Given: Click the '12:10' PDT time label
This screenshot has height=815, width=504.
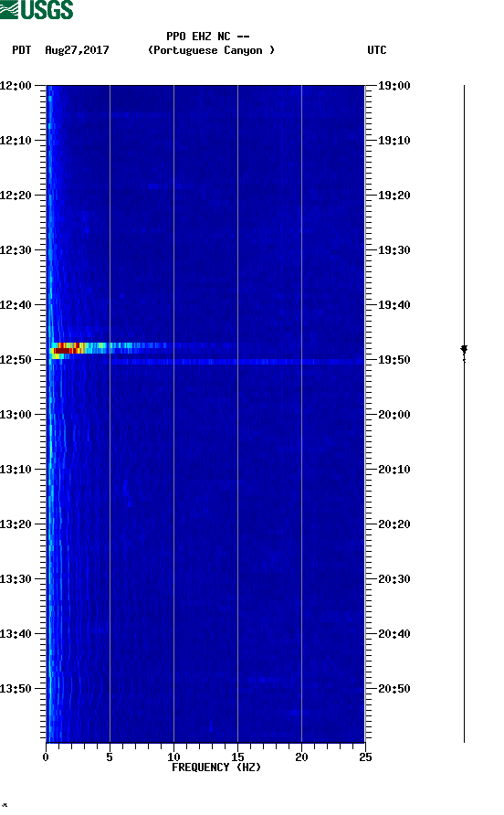Looking at the screenshot, I should (x=16, y=141).
